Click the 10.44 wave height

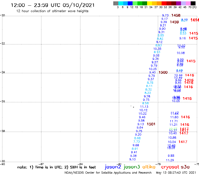[179, 75]
